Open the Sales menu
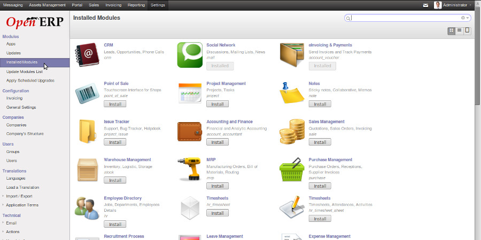This screenshot has height=240, width=481. pos(94,5)
